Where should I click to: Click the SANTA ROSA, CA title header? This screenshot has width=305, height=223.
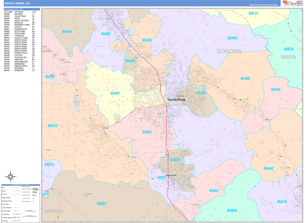pos(20,3)
